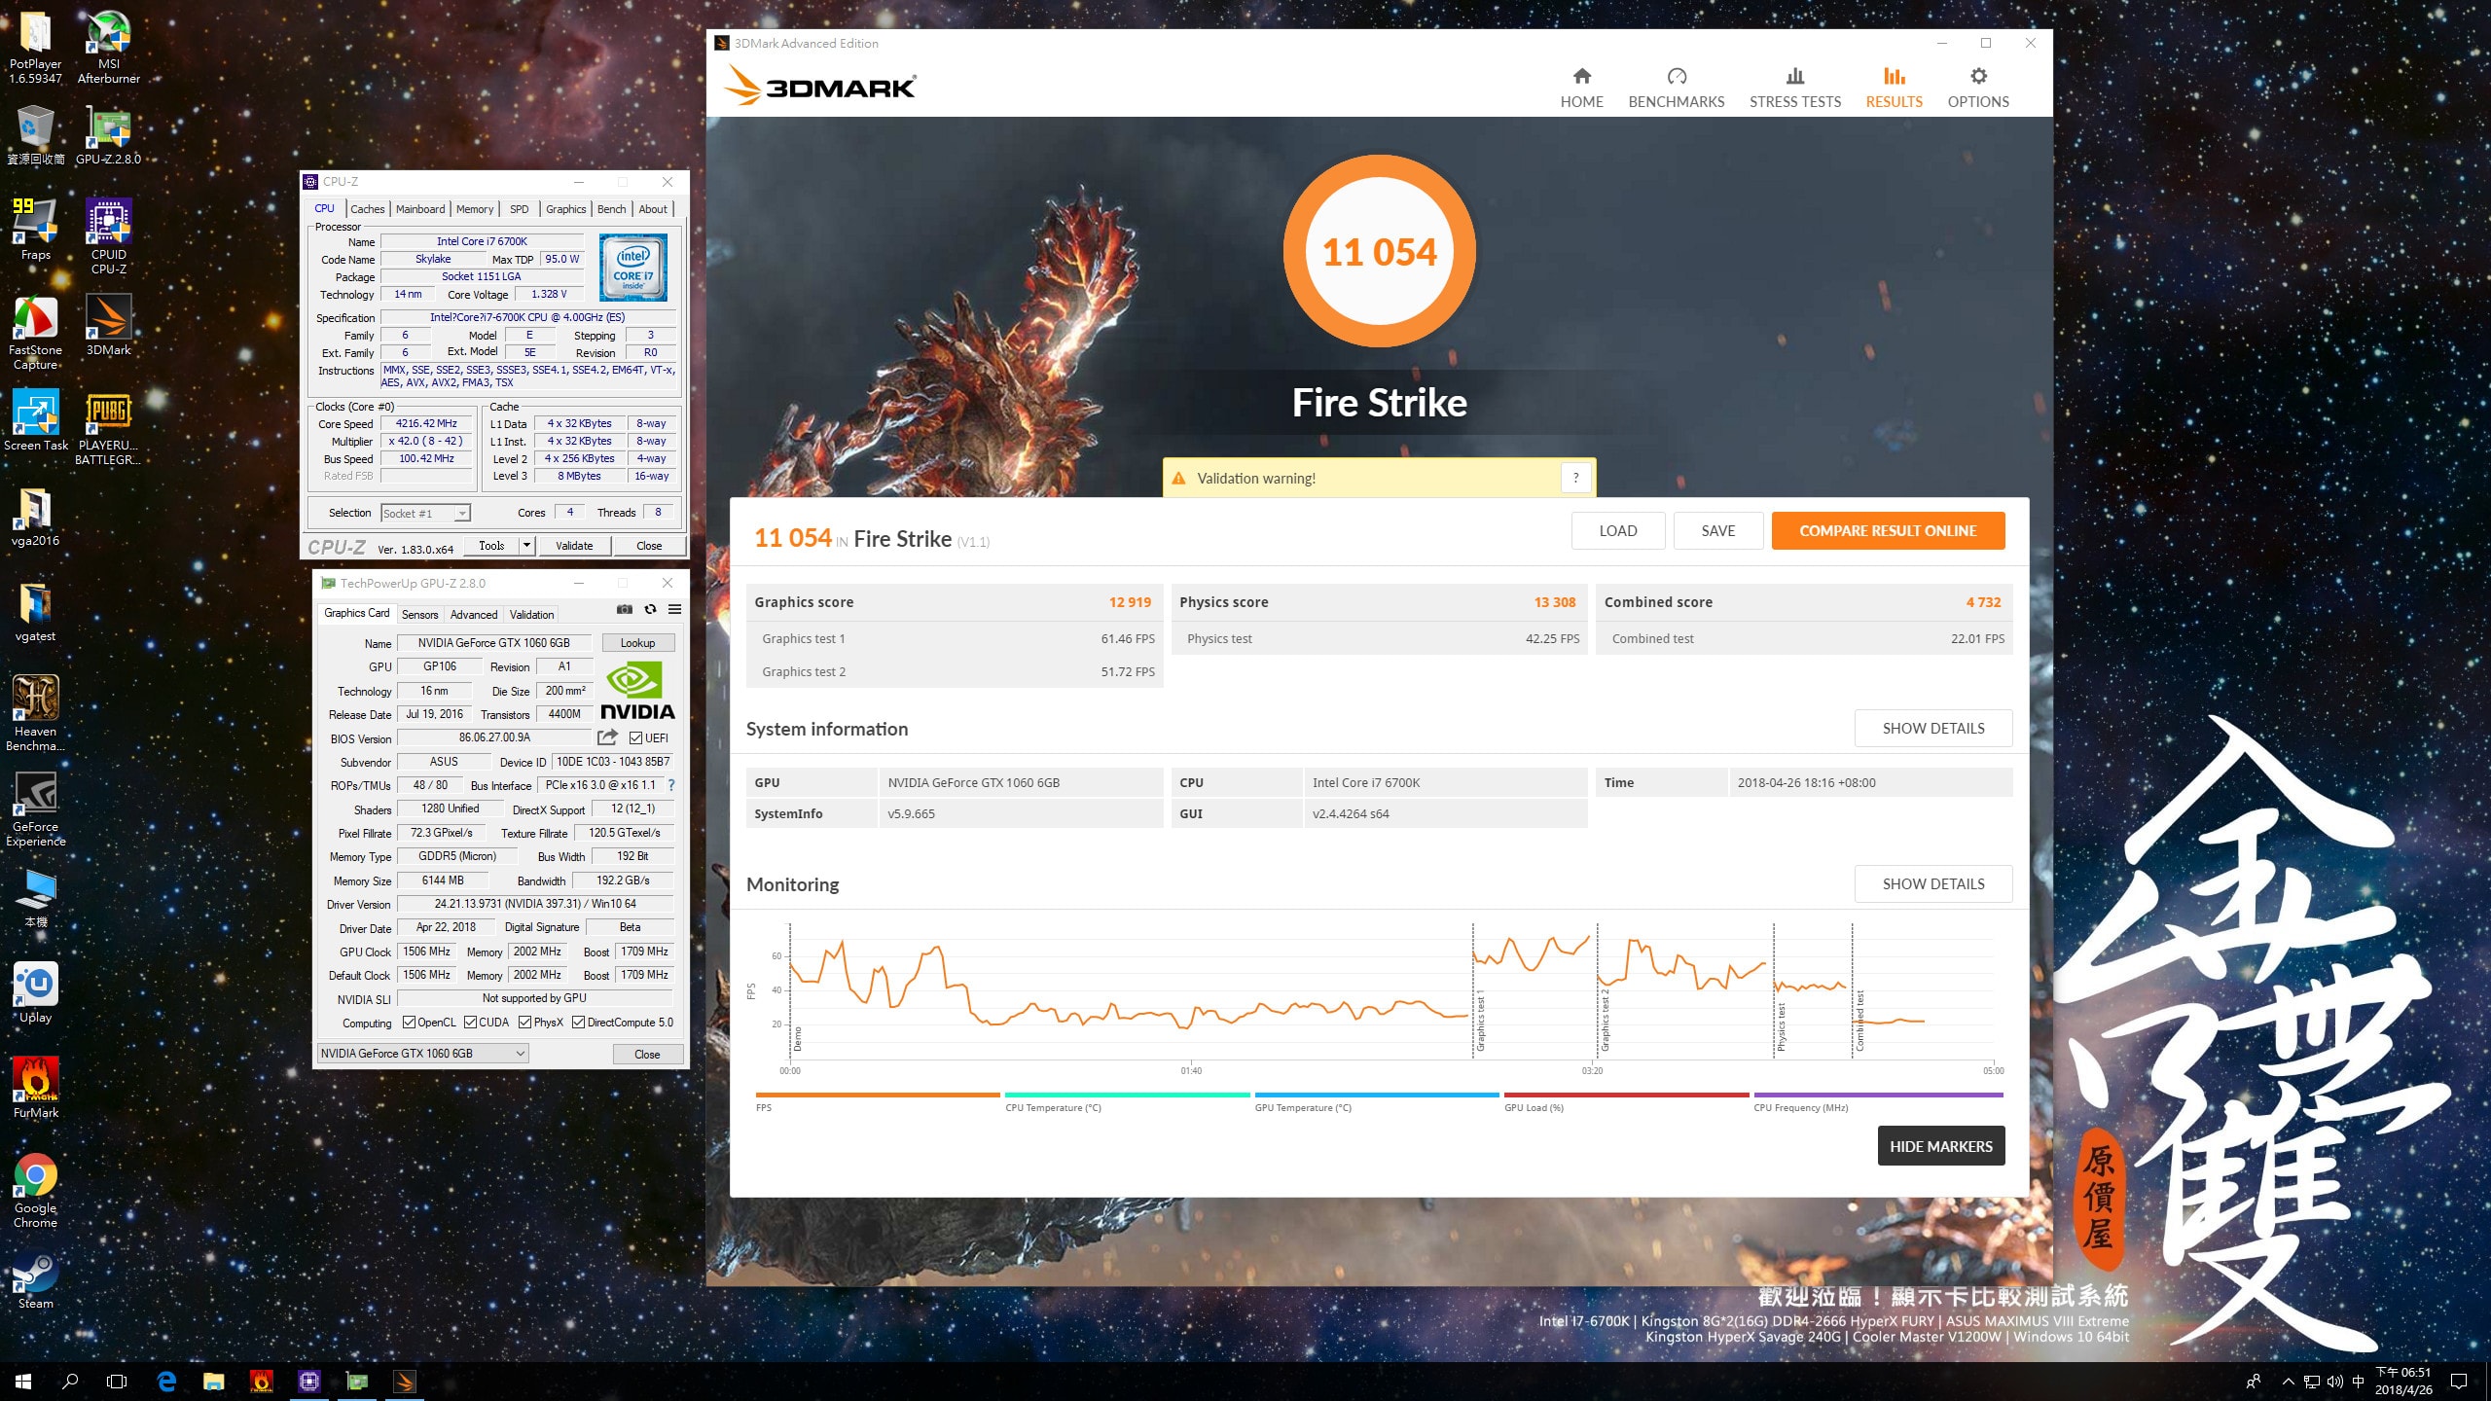Click Hide Markers button

[x=1939, y=1147]
